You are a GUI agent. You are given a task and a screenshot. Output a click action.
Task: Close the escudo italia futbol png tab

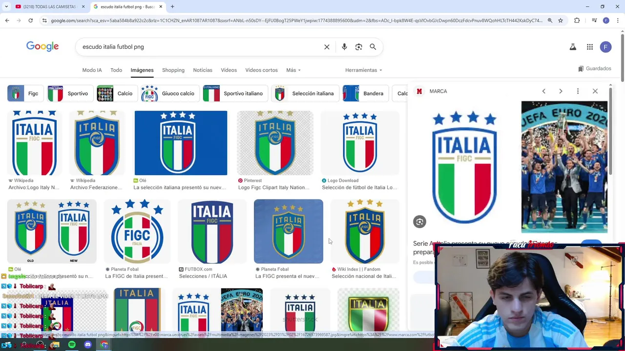pyautogui.click(x=161, y=6)
